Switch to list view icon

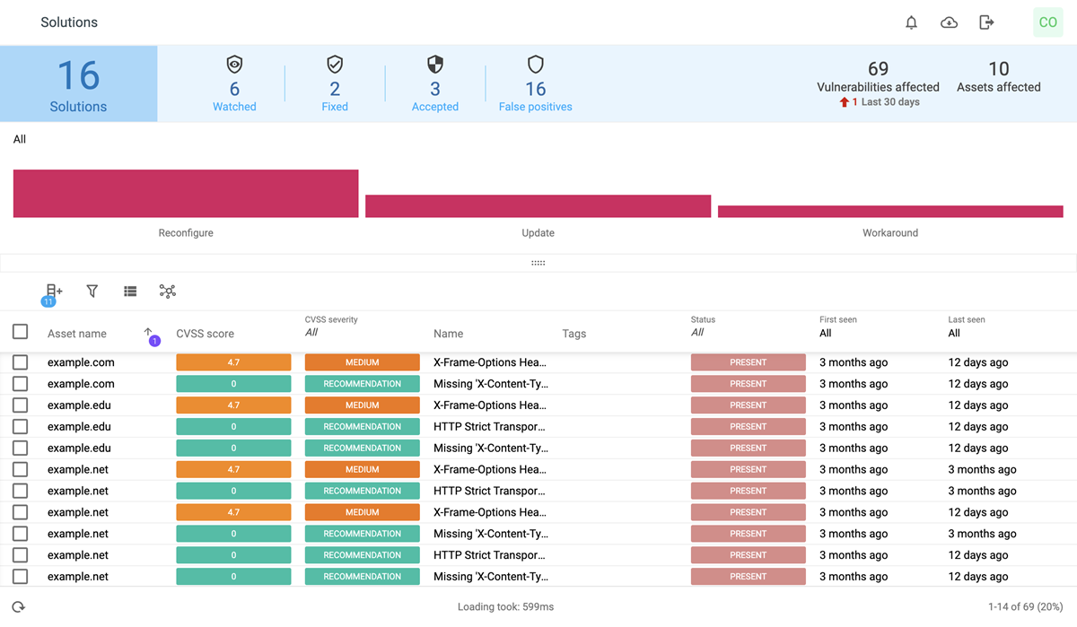click(x=130, y=292)
